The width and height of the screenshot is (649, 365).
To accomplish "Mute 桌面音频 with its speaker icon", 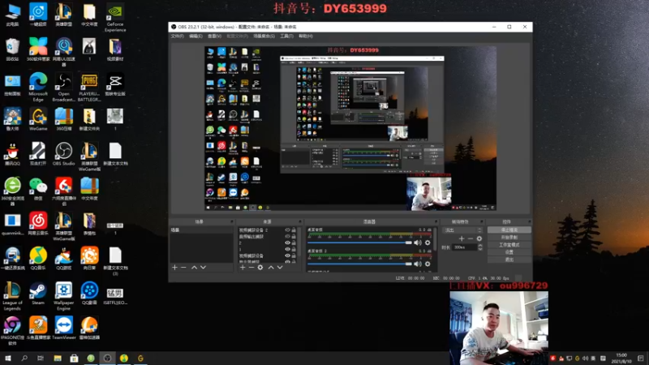I will pyautogui.click(x=418, y=243).
